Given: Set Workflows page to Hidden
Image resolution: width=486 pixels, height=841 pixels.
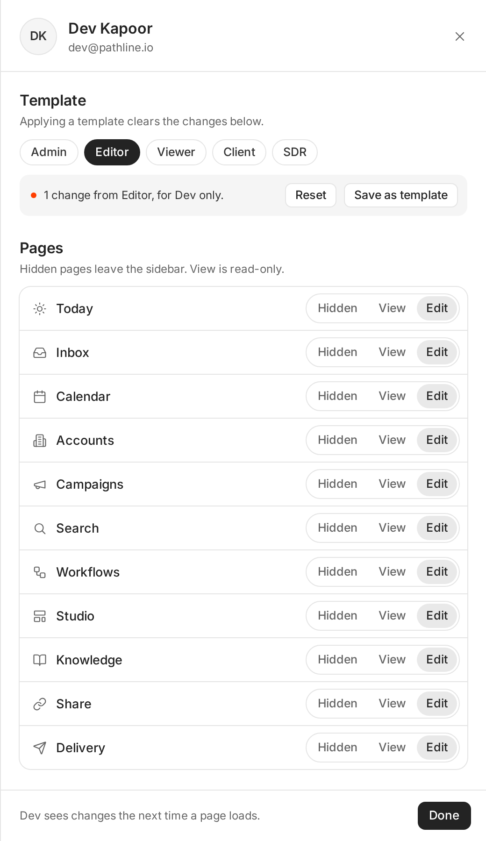Looking at the screenshot, I should [x=337, y=572].
